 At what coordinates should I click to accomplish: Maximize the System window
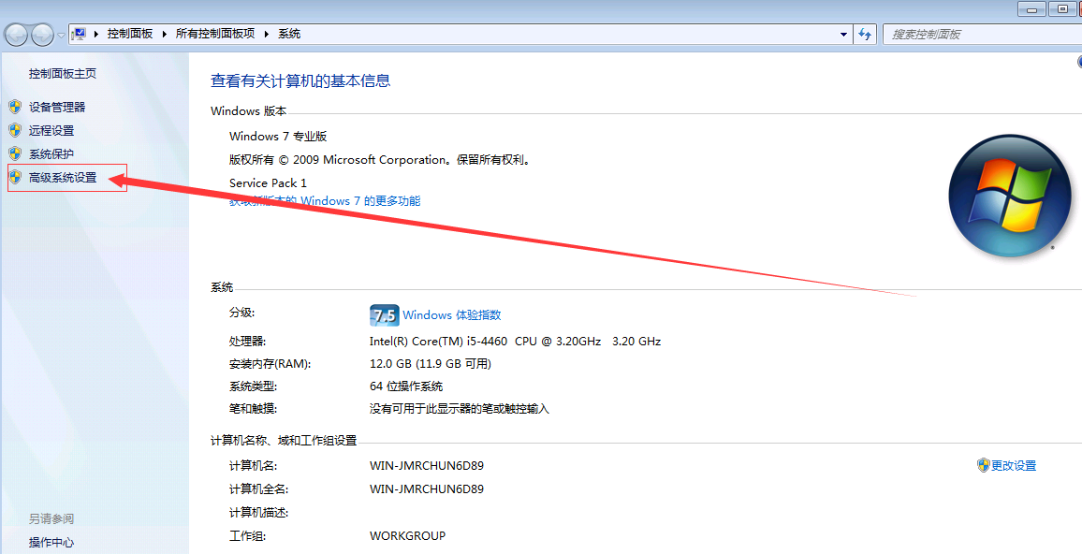[1062, 9]
